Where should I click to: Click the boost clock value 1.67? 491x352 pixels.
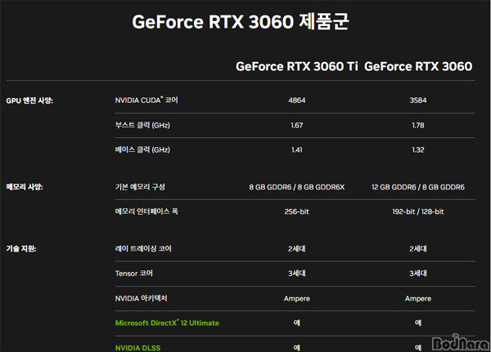click(x=297, y=125)
